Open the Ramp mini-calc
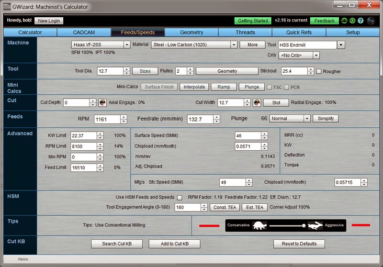383x267 pixels. [x=224, y=87]
